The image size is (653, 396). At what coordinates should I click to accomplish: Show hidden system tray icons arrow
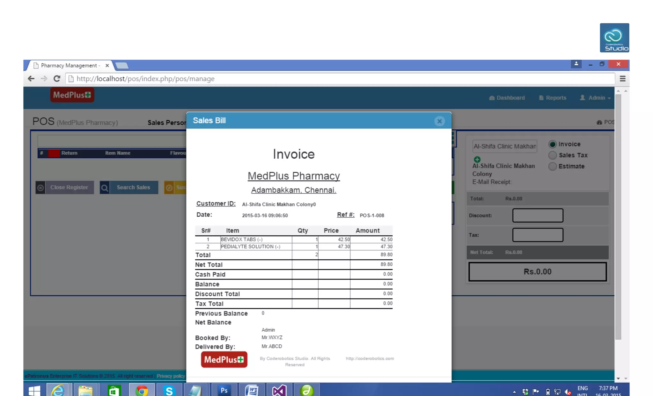click(514, 392)
